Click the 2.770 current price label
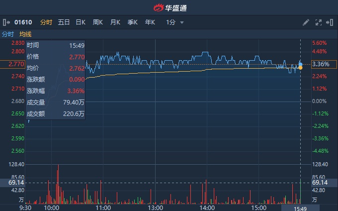Image resolution: width=338 pixels, height=211 pixels. (16, 64)
